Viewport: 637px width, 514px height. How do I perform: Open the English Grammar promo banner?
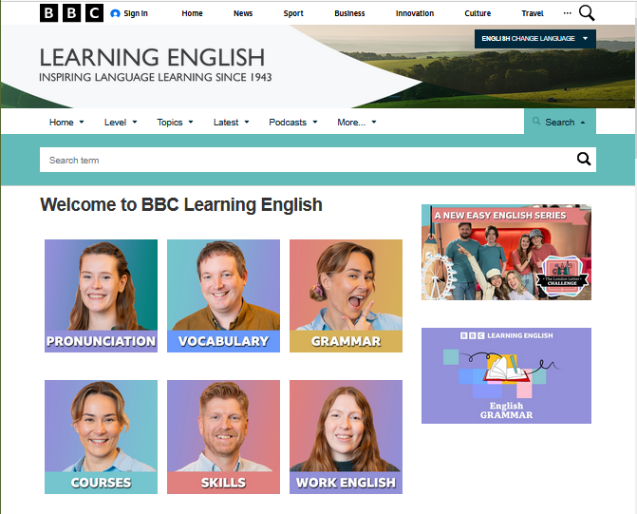tap(506, 375)
